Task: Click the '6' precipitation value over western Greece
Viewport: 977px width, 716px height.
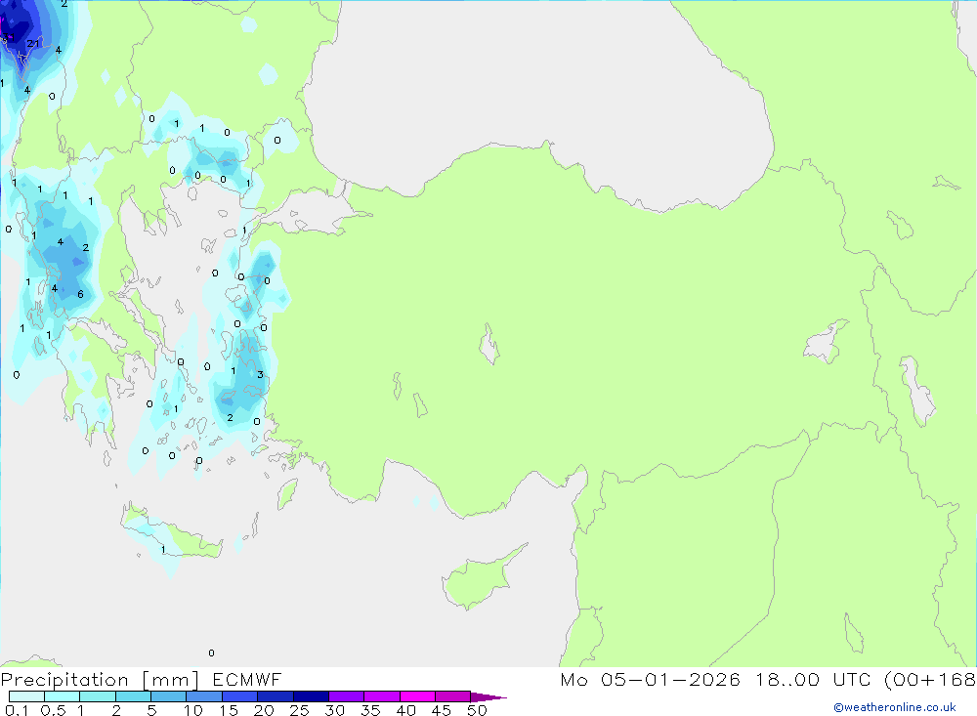Action: click(x=80, y=294)
